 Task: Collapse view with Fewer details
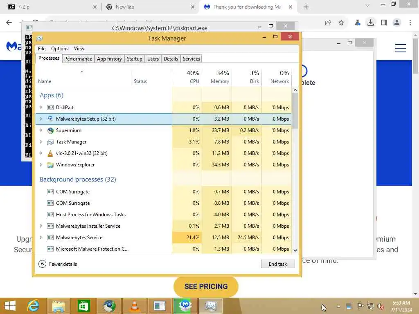coord(58,264)
